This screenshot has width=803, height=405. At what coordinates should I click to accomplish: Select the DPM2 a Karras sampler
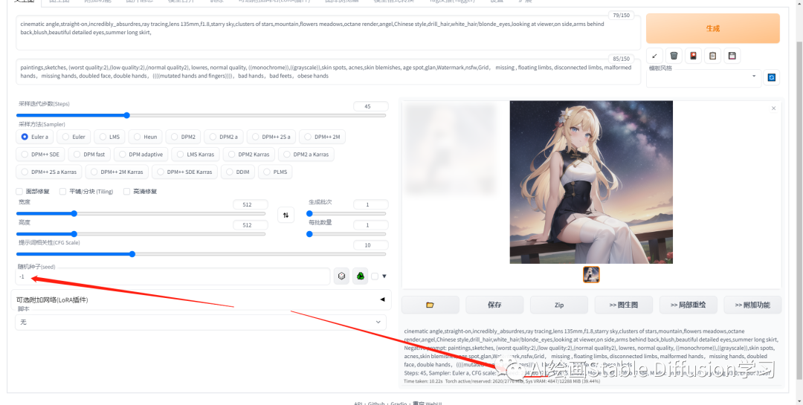pos(306,154)
